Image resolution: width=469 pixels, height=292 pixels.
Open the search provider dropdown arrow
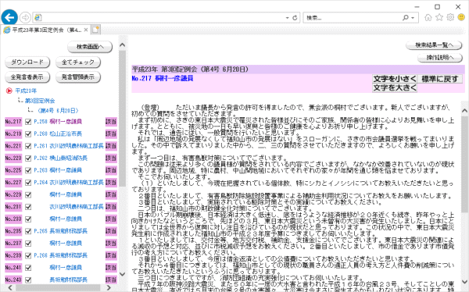(413, 18)
